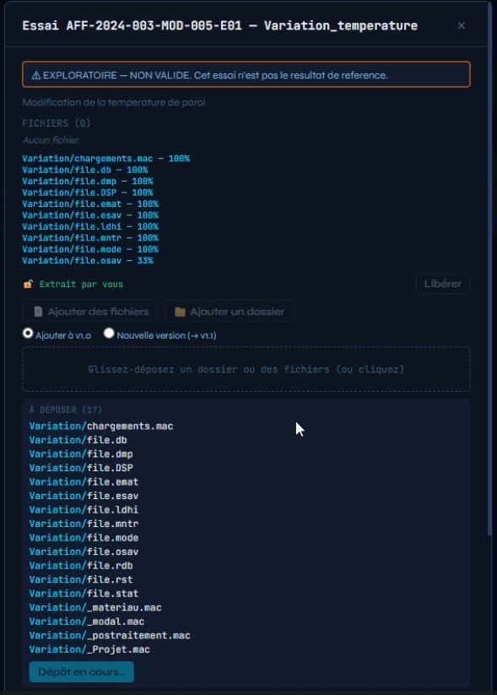497x695 pixels.
Task: Click progress line file.osav – 33%
Action: [x=88, y=261]
